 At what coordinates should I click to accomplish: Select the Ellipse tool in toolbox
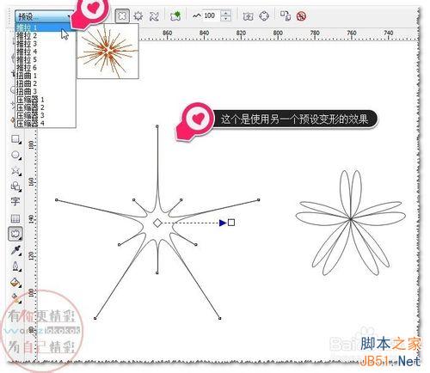tap(15, 156)
